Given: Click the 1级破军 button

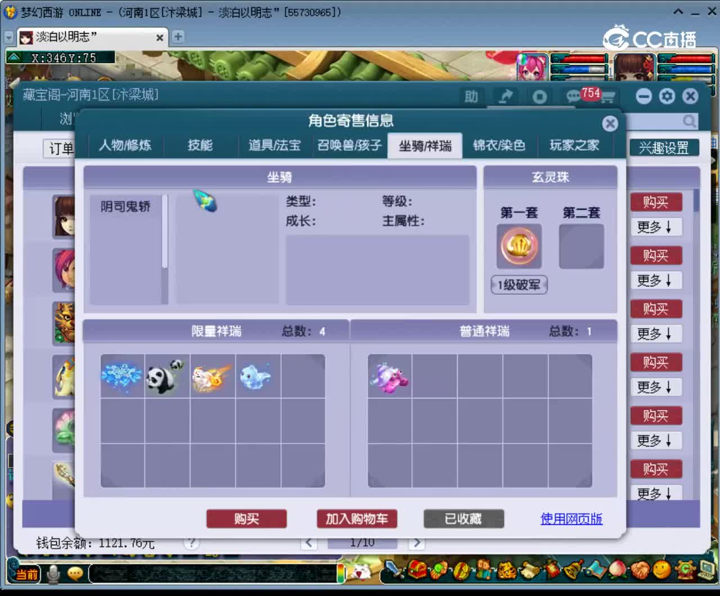Looking at the screenshot, I should click(x=519, y=285).
